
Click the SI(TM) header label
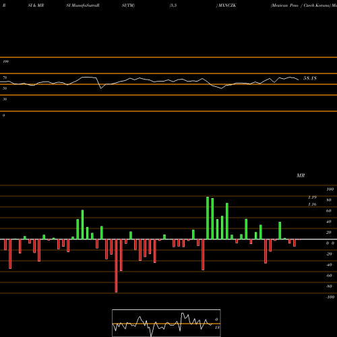coord(128,5)
